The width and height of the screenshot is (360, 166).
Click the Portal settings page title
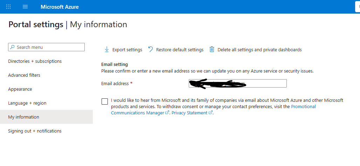36,24
